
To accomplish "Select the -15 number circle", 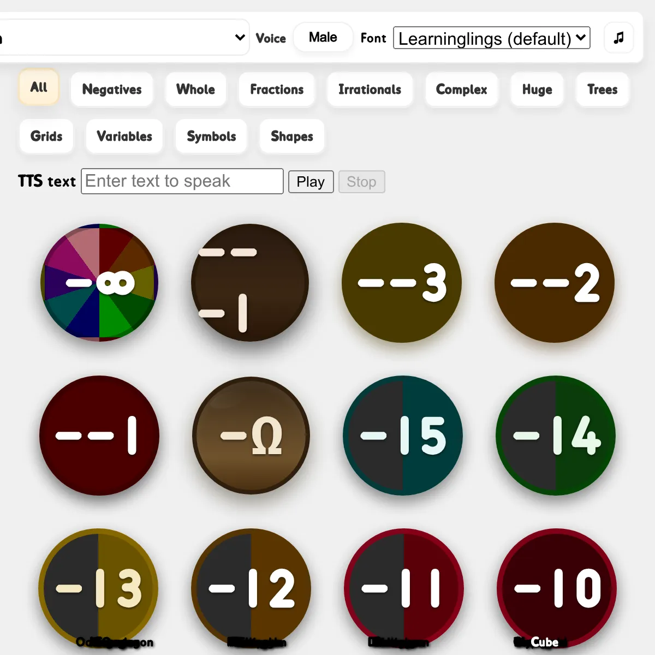I will (403, 436).
